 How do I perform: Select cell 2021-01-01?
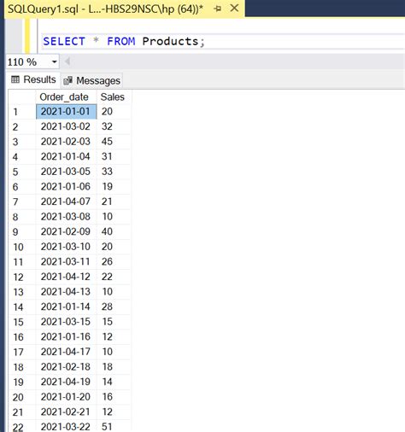66,112
